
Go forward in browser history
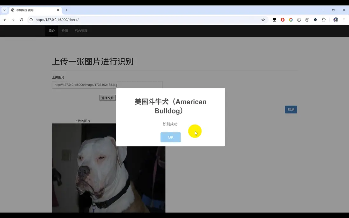pyautogui.click(x=13, y=20)
